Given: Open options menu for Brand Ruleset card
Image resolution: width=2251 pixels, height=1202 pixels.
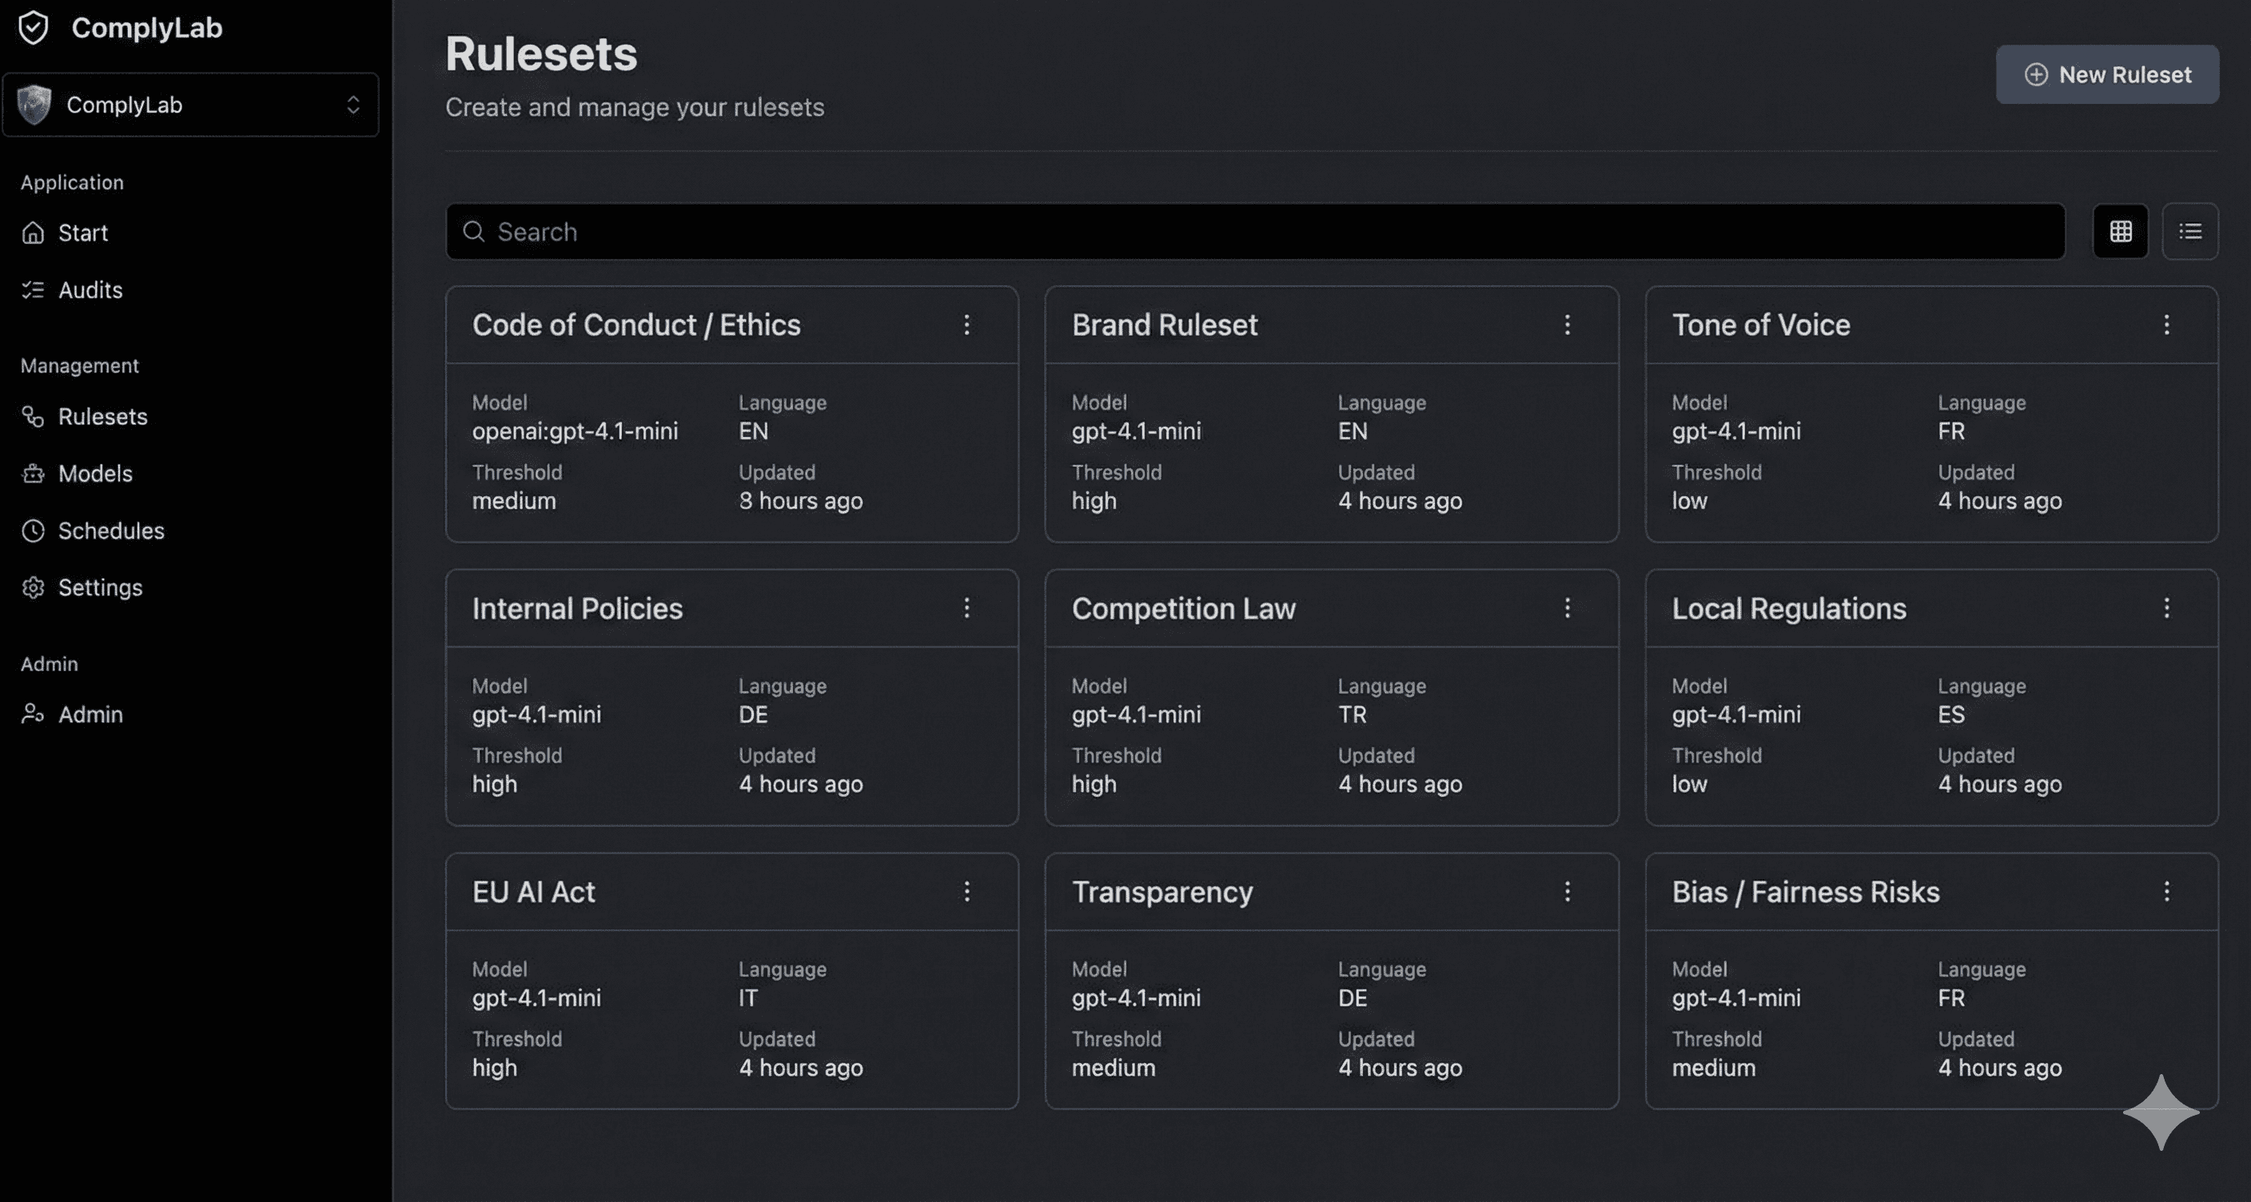Looking at the screenshot, I should 1567,325.
